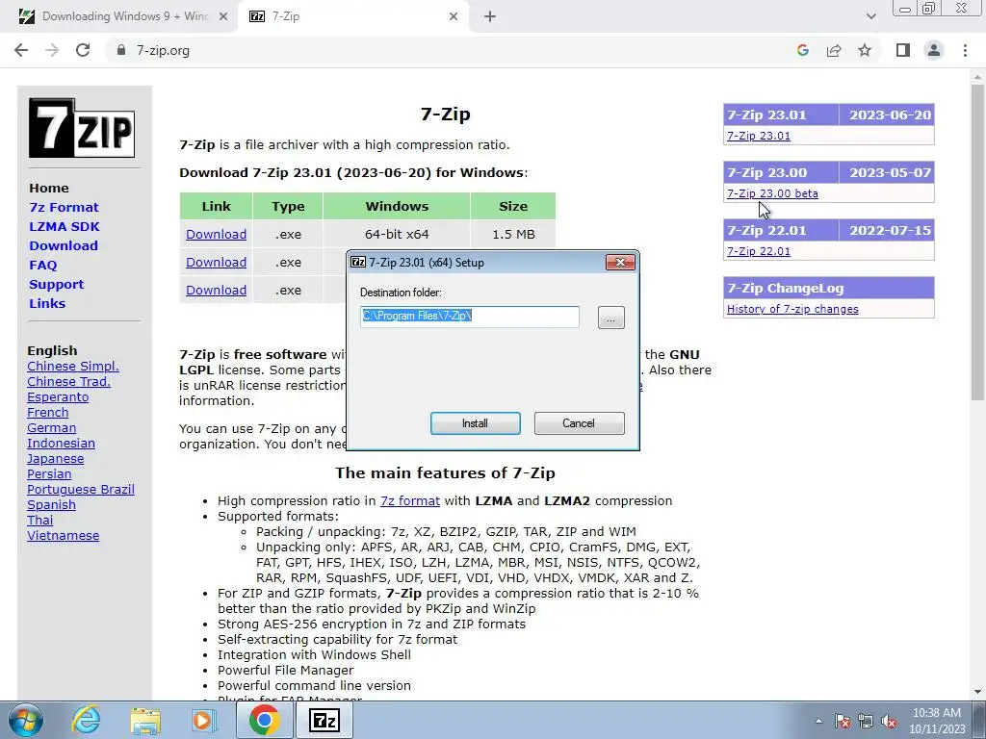
Task: Open a new tab with the plus button
Action: pos(490,17)
